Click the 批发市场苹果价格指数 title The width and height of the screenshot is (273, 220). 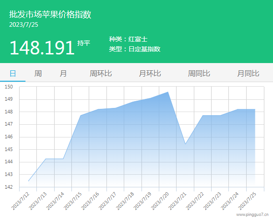pos(50,15)
